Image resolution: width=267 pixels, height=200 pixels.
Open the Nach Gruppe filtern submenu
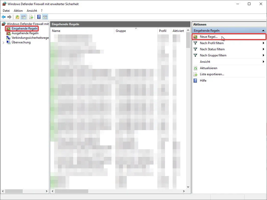pyautogui.click(x=229, y=55)
